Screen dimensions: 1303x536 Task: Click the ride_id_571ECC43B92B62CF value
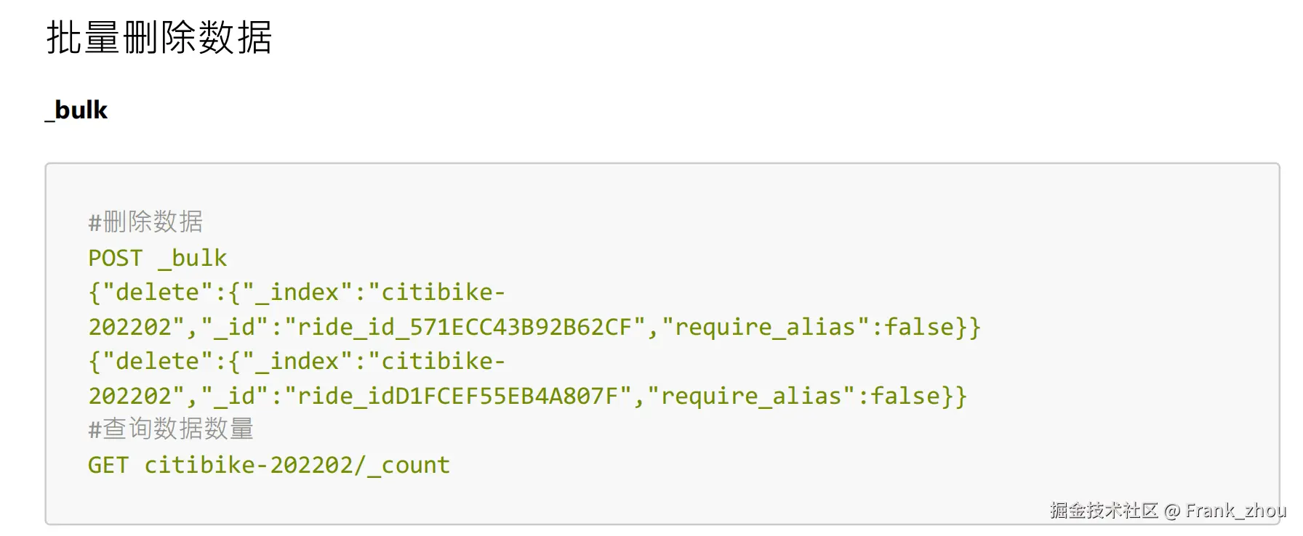click(465, 327)
